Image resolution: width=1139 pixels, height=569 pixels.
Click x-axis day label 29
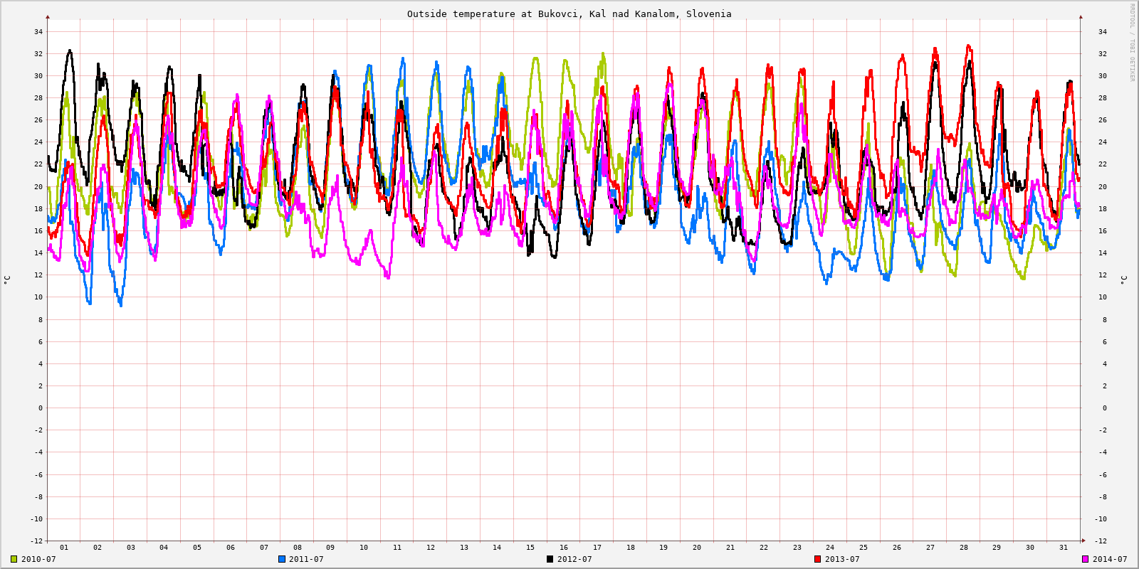click(x=997, y=548)
